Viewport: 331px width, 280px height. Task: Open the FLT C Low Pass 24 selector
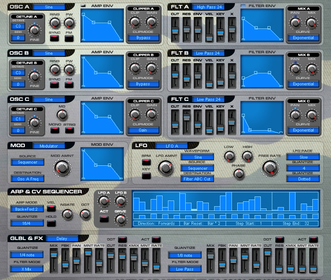pos(208,99)
